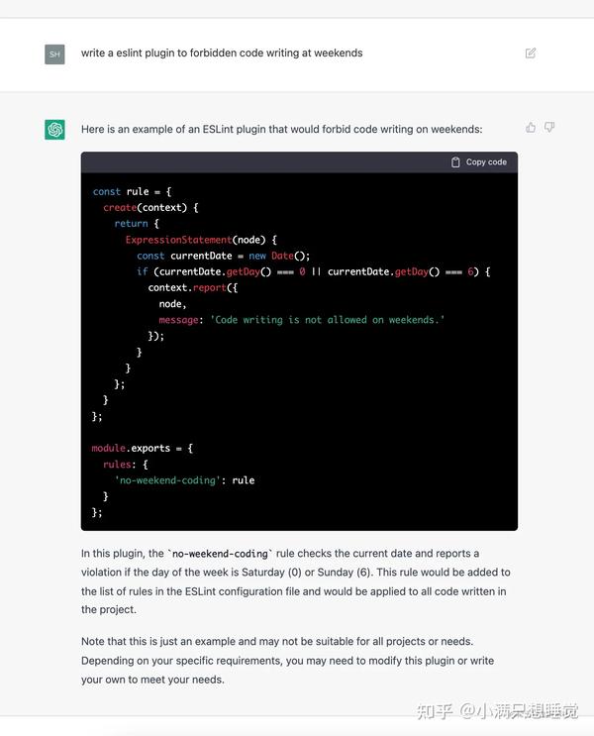Click the Copy code text label
The height and width of the screenshot is (736, 594).
tap(486, 161)
